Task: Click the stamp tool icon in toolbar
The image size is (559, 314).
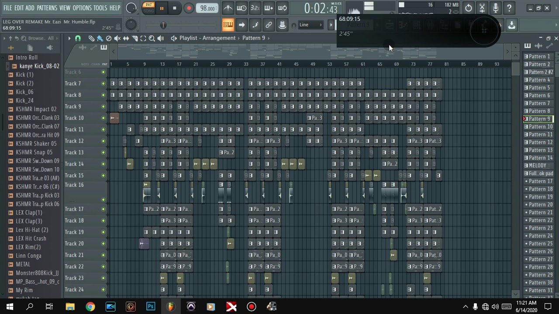Action: 282,25
